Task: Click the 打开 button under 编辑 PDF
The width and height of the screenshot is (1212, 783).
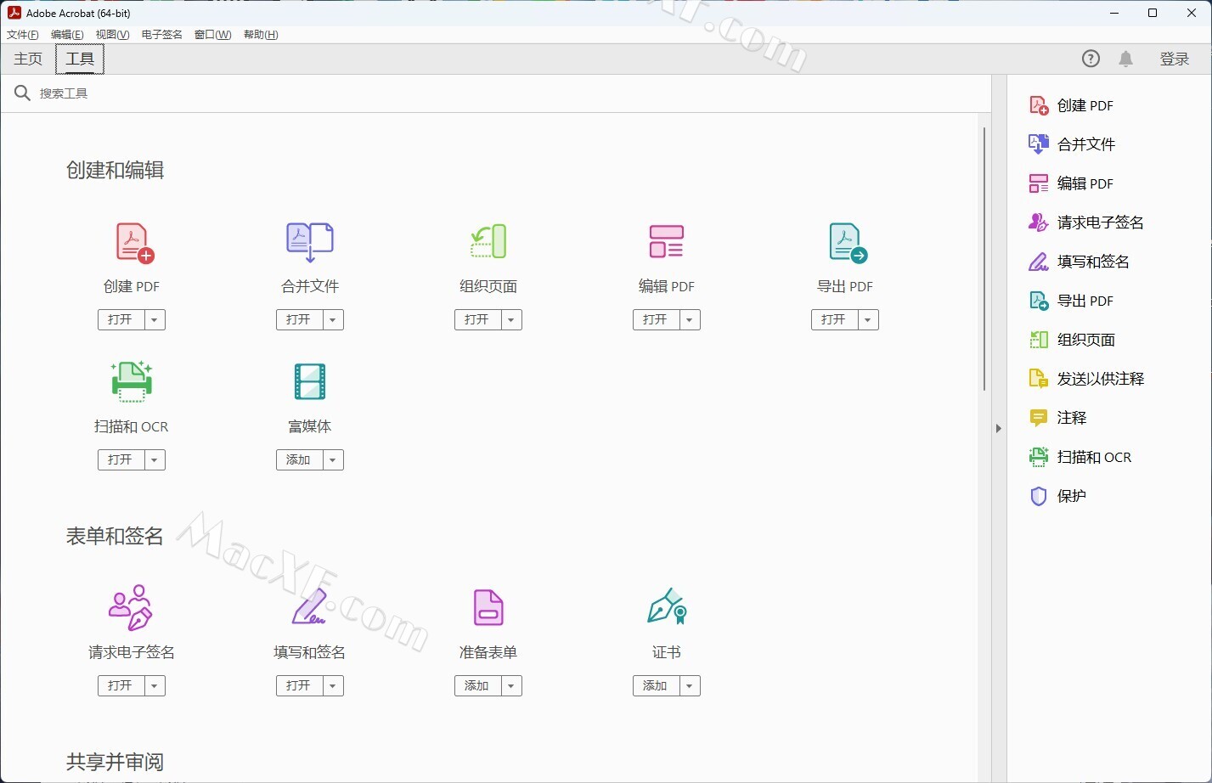Action: 656,320
